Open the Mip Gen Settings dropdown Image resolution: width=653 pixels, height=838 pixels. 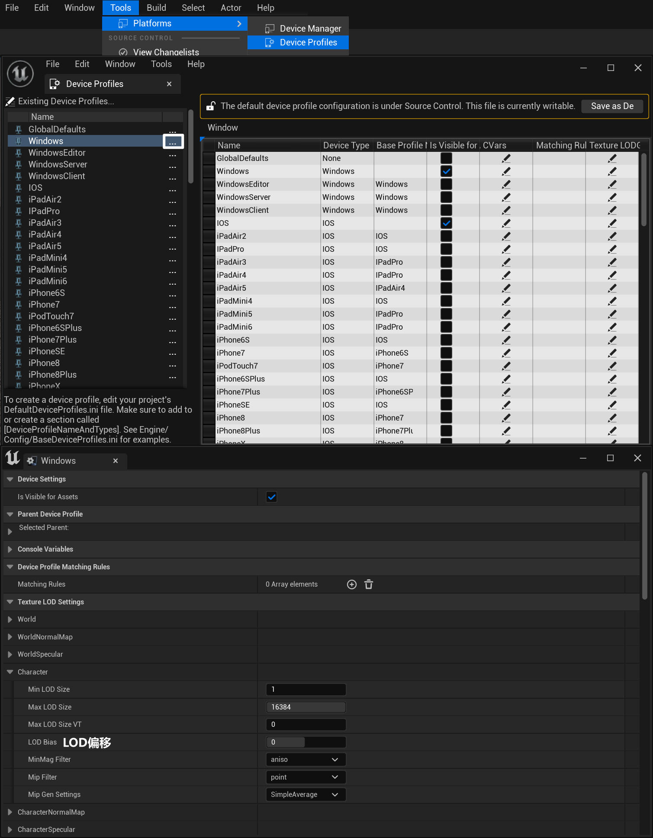[x=306, y=795]
